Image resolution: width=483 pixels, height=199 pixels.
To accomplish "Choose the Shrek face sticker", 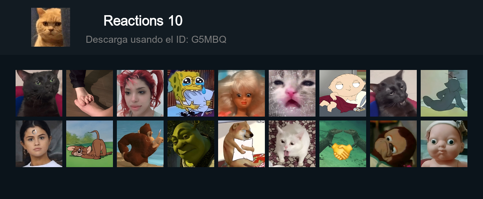I will 191,144.
